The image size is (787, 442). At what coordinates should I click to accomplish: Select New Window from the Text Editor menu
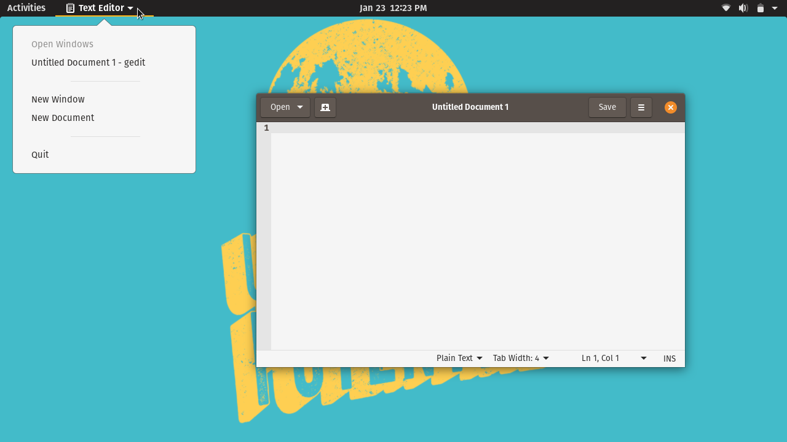pyautogui.click(x=58, y=99)
